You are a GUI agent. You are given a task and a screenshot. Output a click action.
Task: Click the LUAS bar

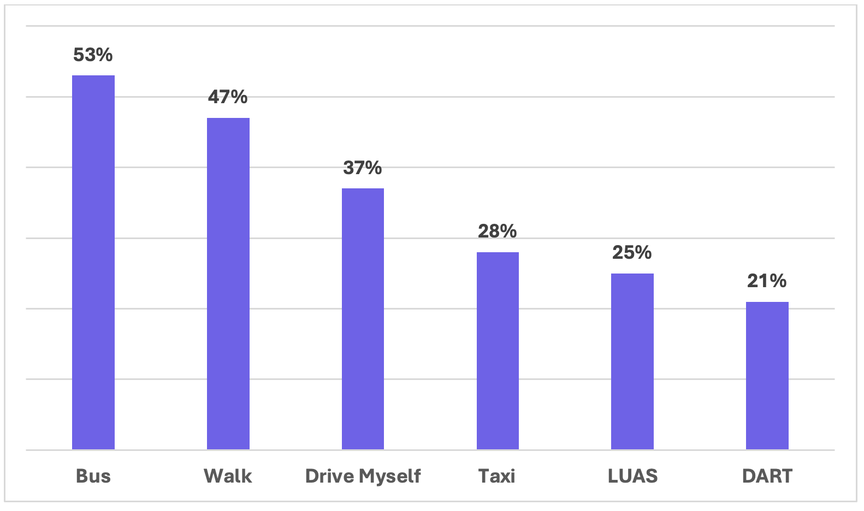pyautogui.click(x=632, y=361)
